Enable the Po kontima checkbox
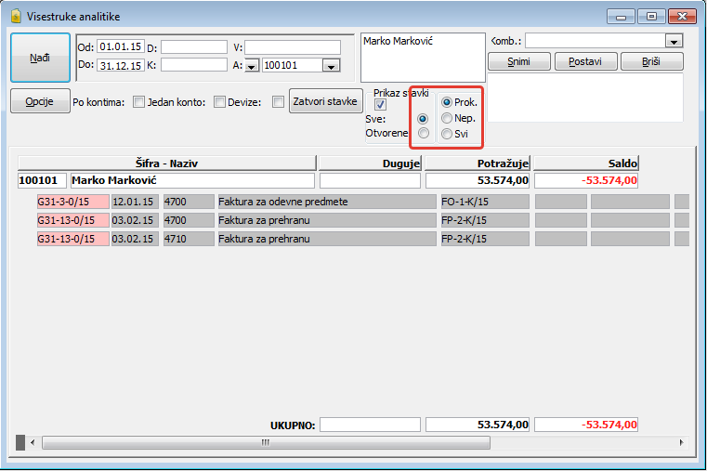 pos(138,102)
